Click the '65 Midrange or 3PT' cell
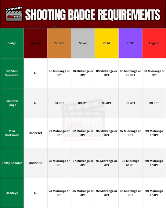The width and height of the screenshot is (166, 208). pos(59,73)
